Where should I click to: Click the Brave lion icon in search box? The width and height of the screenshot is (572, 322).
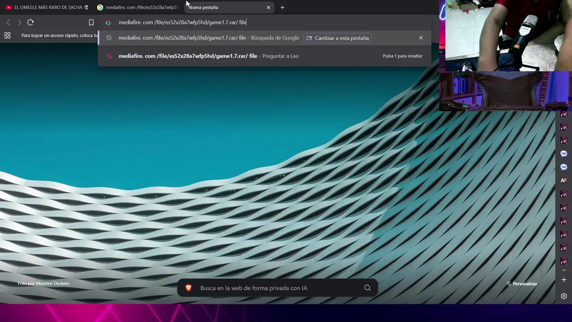click(189, 288)
